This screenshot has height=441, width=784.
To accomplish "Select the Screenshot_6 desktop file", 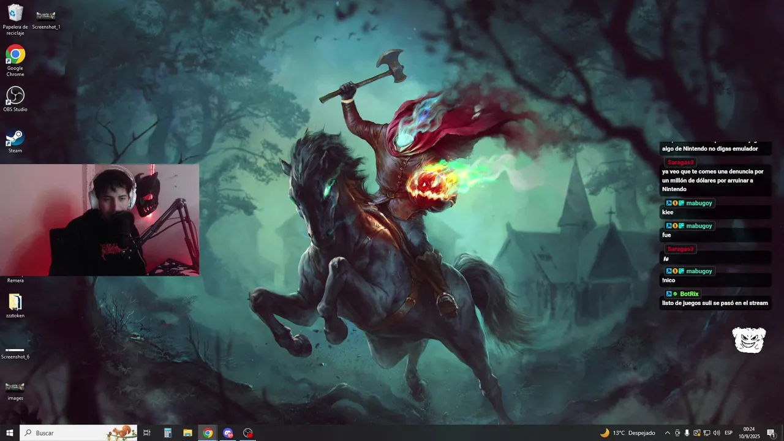I will [15, 352].
